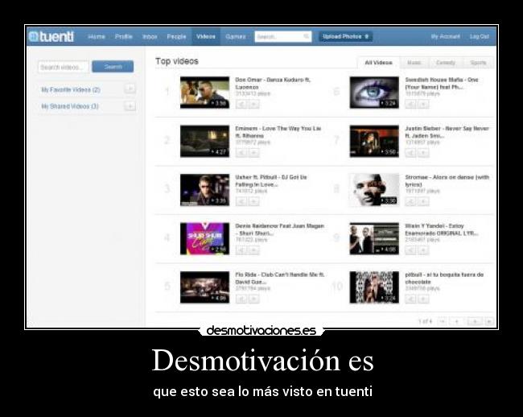Viewport: 523px width, 417px height.
Task: Share Swedish House Mafia One video
Action: (410, 105)
